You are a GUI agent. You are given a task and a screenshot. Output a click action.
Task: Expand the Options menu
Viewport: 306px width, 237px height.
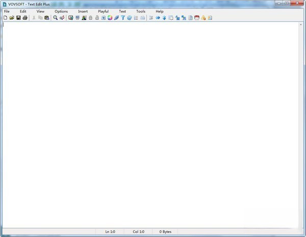[x=61, y=11]
